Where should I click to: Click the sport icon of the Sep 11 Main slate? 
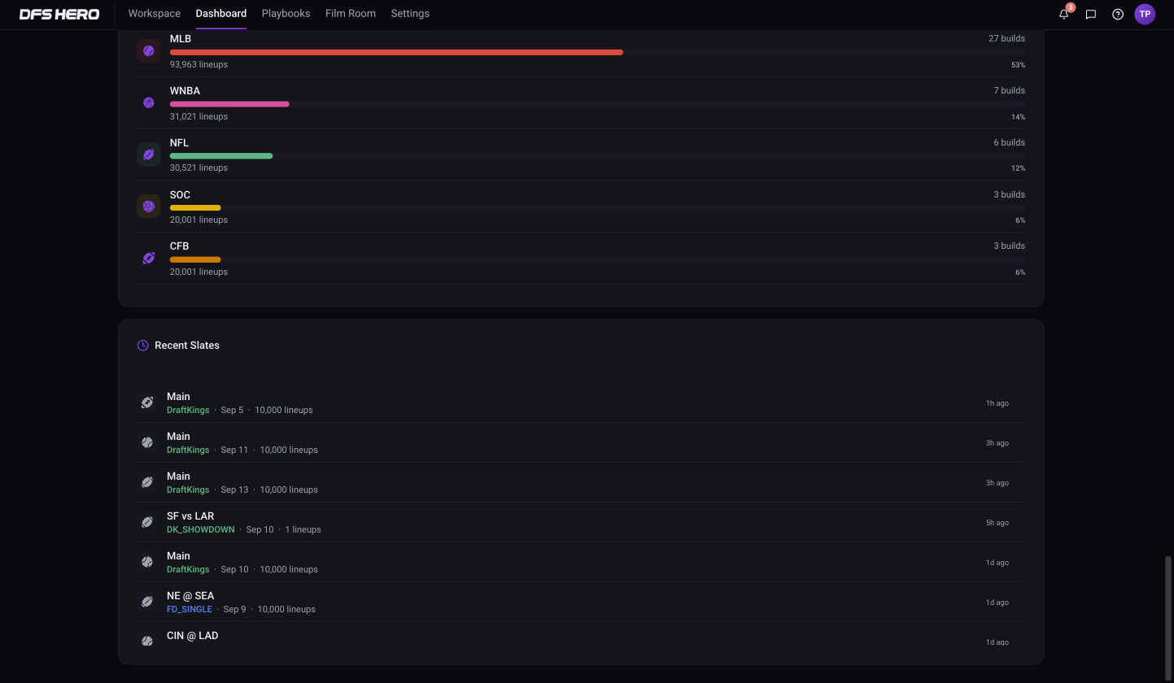(x=147, y=442)
